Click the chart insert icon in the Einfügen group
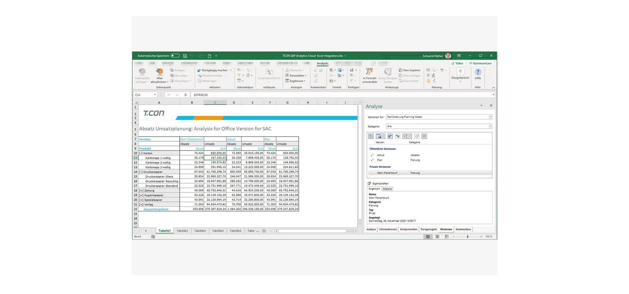 pos(352,70)
